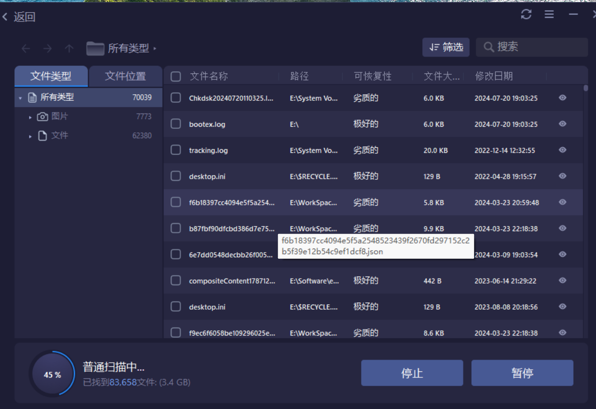596x409 pixels.
Task: Select the 图片 category with 7773 files
Action: [x=88, y=117]
